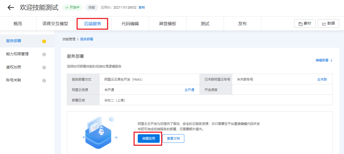Open the 代码编辑 tab
This screenshot has height=154, width=344.
pos(130,24)
